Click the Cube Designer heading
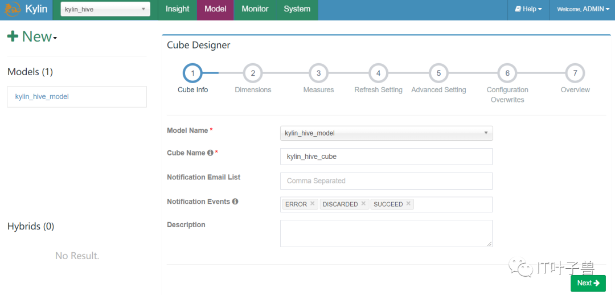Screen dimensions: 615x295 tap(199, 46)
